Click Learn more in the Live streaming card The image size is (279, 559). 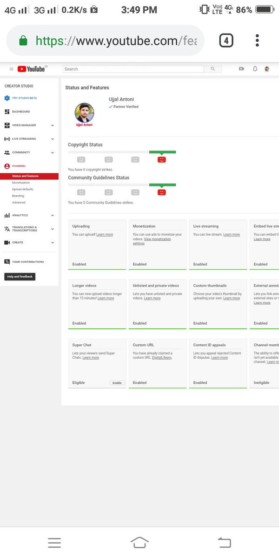232,235
